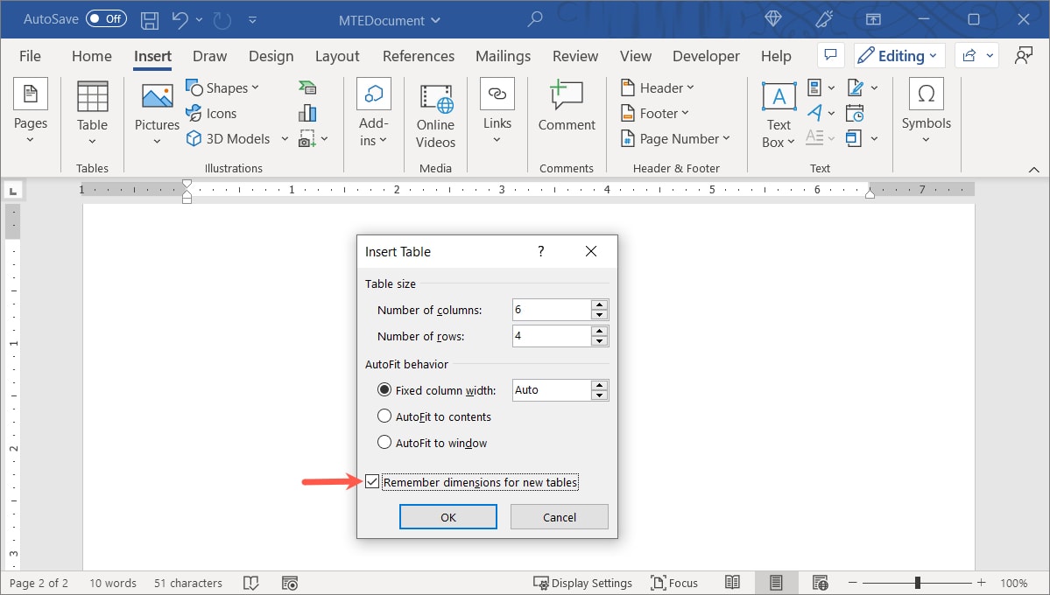Choose AutoFit to window

[384, 442]
